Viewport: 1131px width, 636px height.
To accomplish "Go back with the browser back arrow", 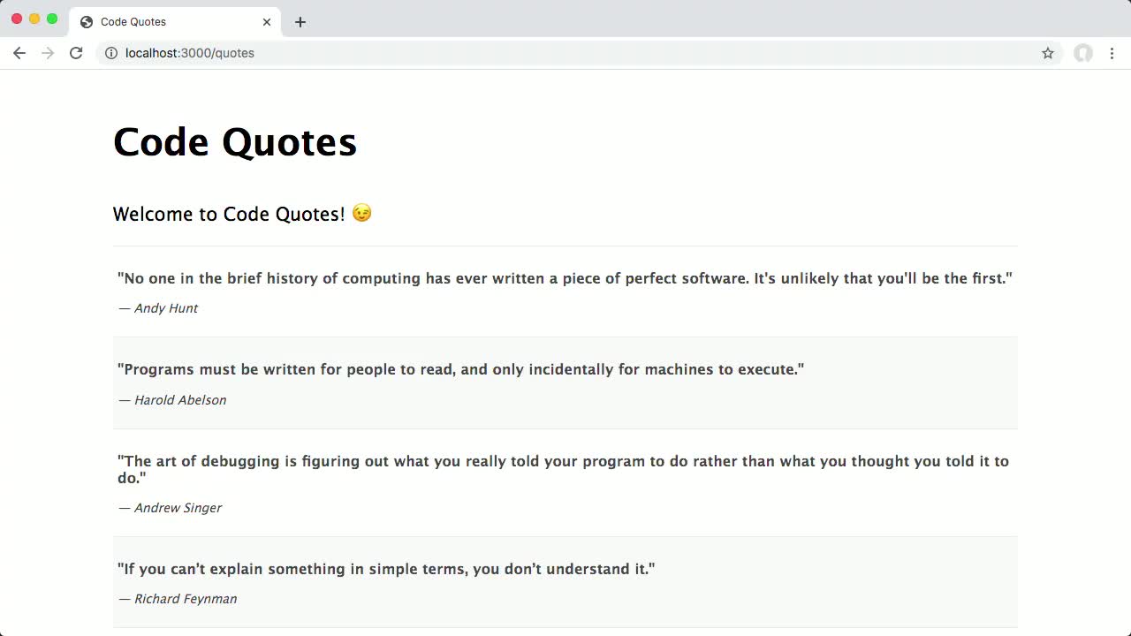I will (x=19, y=53).
